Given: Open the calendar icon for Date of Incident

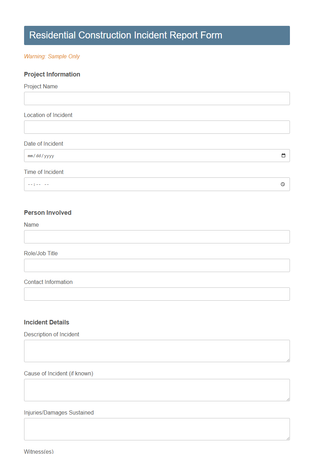Looking at the screenshot, I should [x=283, y=155].
